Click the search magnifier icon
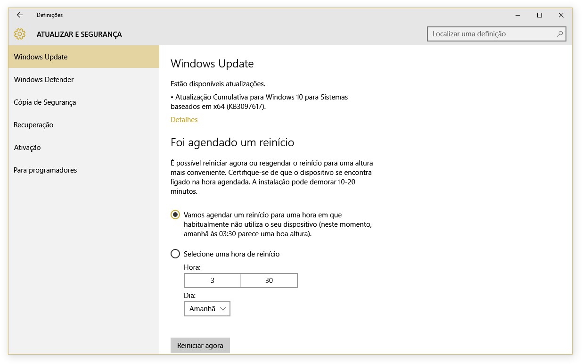The width and height of the screenshot is (582, 364). pos(559,34)
